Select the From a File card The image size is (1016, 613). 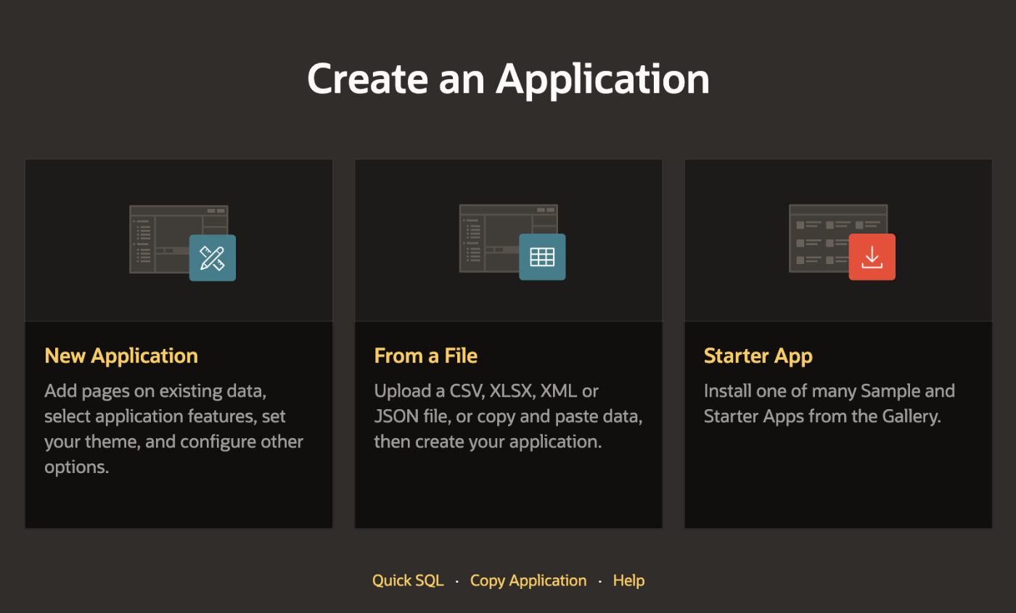click(508, 342)
